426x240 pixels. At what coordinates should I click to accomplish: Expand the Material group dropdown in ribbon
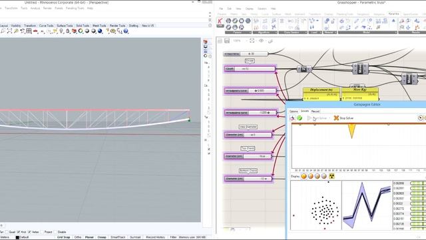pyautogui.click(x=335, y=33)
